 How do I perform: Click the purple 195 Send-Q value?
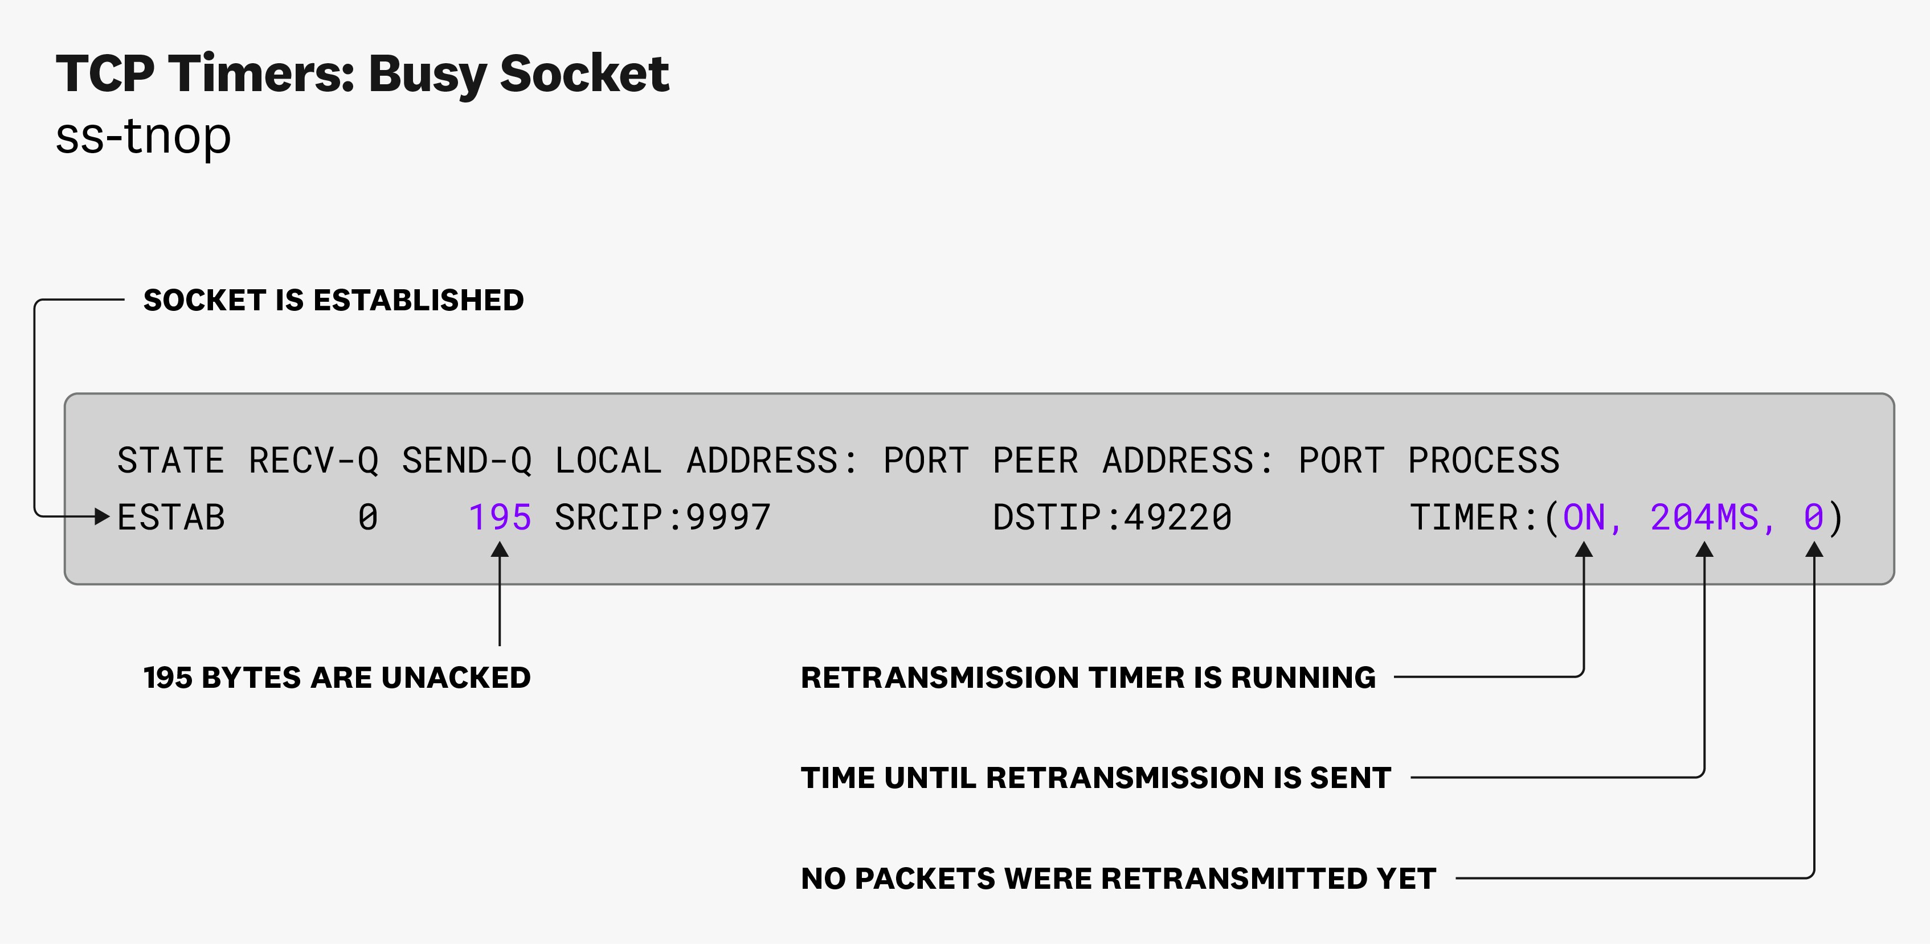click(500, 518)
